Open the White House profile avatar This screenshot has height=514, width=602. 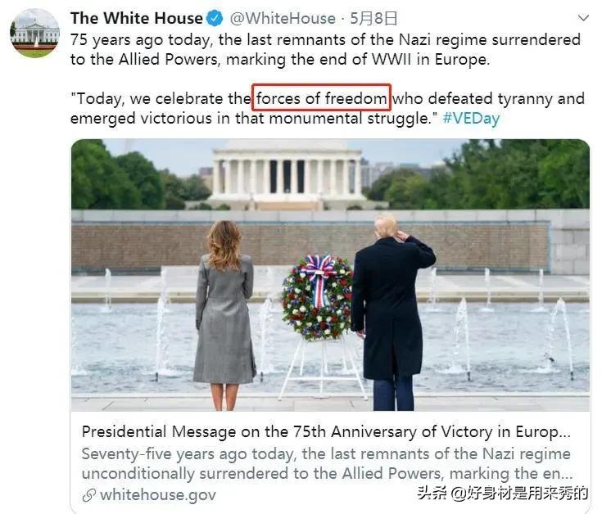click(x=34, y=34)
